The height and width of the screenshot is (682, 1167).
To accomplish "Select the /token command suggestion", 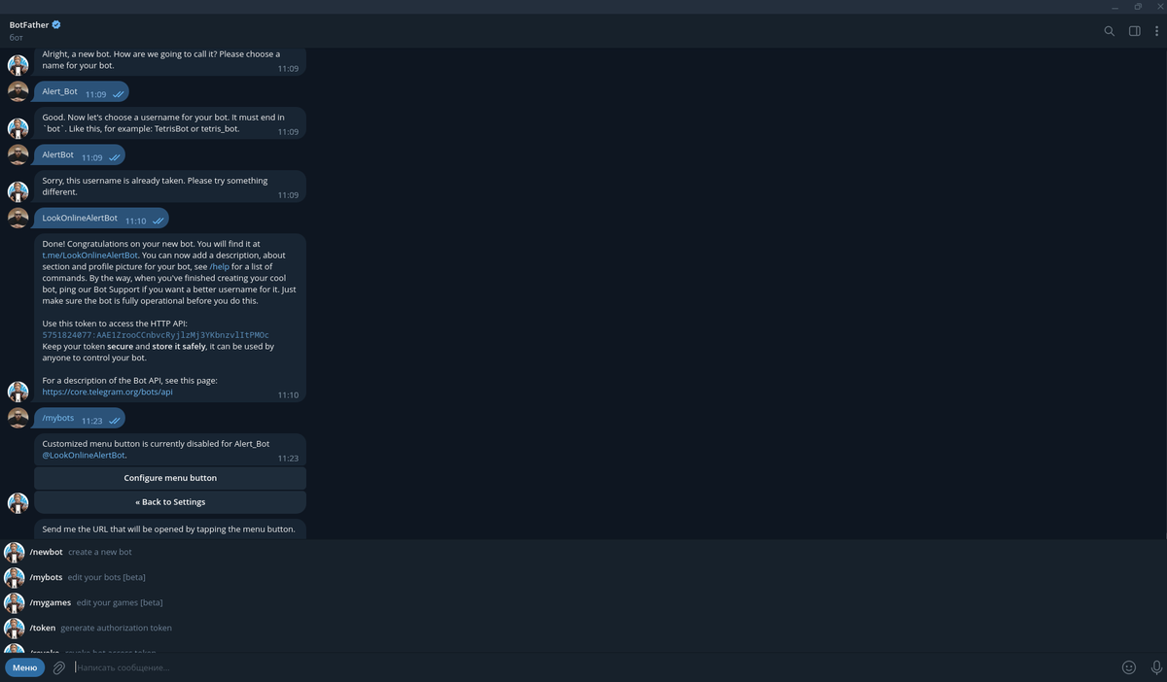I will (x=583, y=628).
